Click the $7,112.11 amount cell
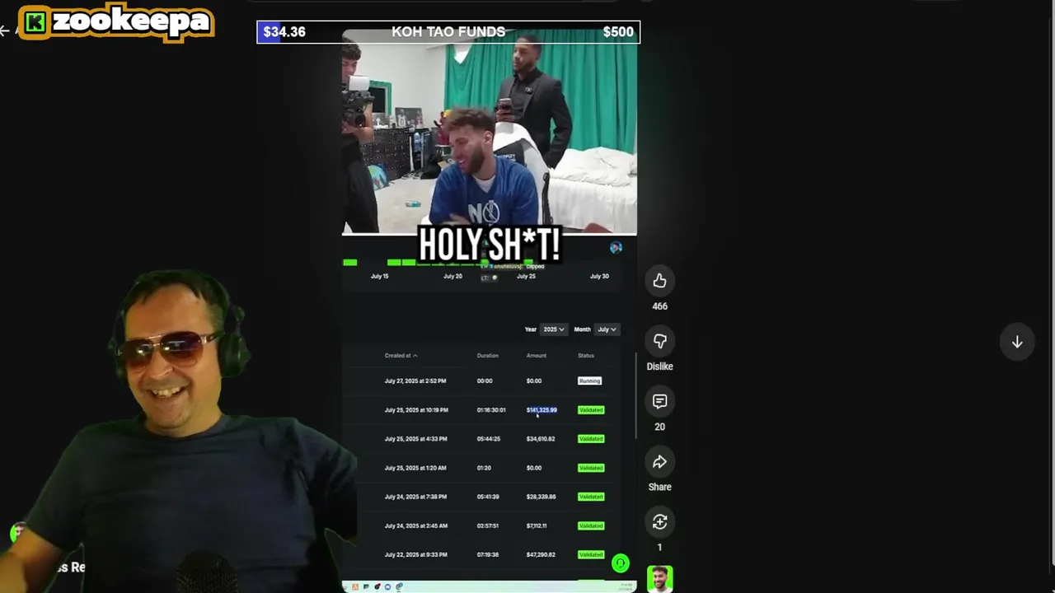Screen dimensions: 1055x593 pos(537,525)
